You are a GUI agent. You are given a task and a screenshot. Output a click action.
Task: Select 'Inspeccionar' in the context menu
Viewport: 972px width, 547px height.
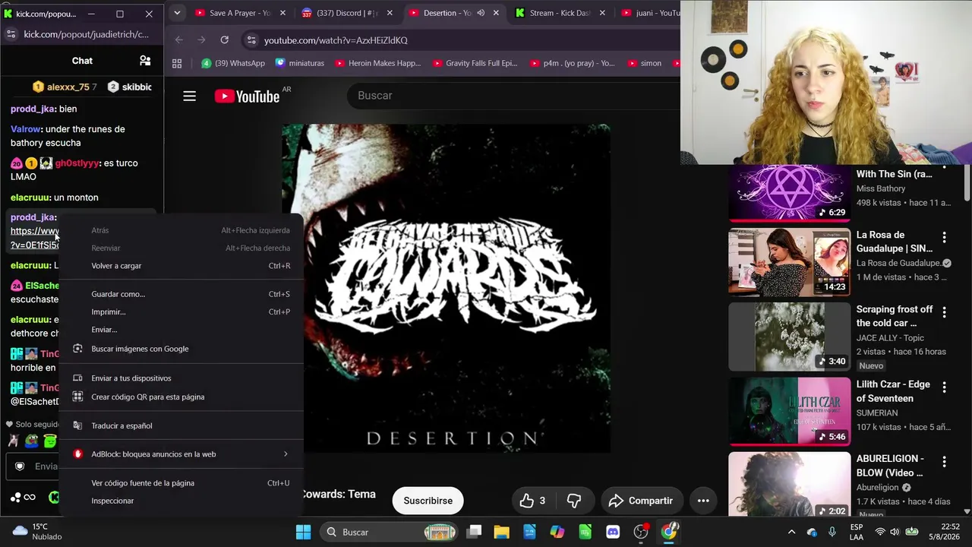(181, 501)
